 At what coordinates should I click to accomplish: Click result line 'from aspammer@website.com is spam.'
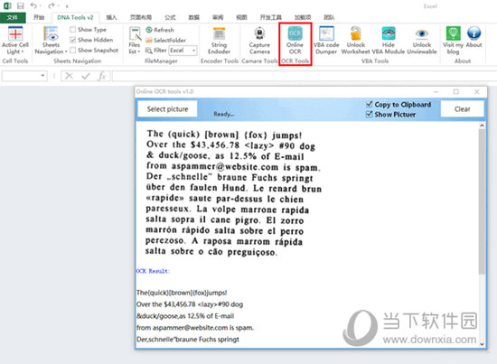[x=195, y=328]
